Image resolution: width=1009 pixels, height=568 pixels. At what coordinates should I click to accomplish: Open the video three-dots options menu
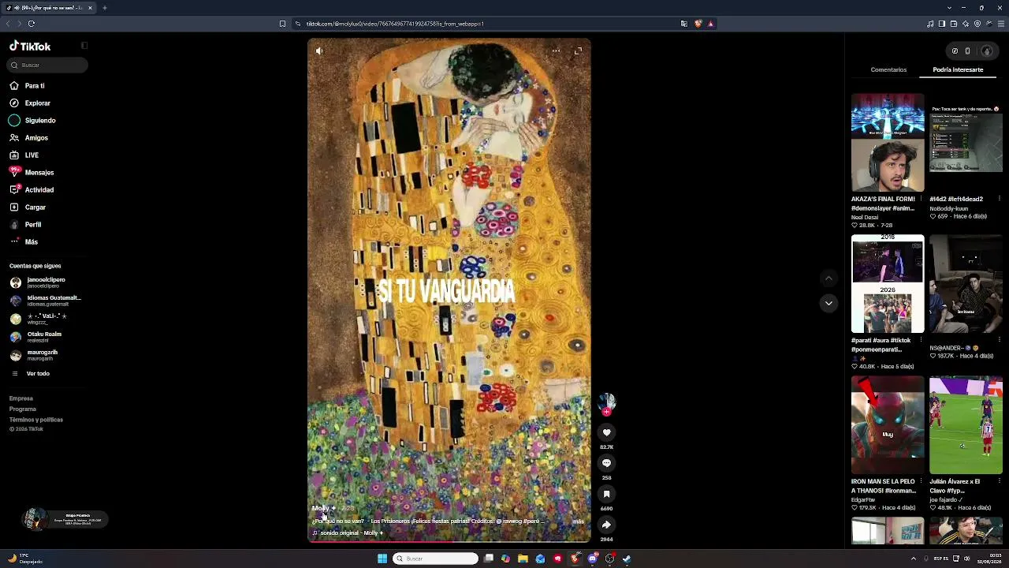(x=556, y=50)
